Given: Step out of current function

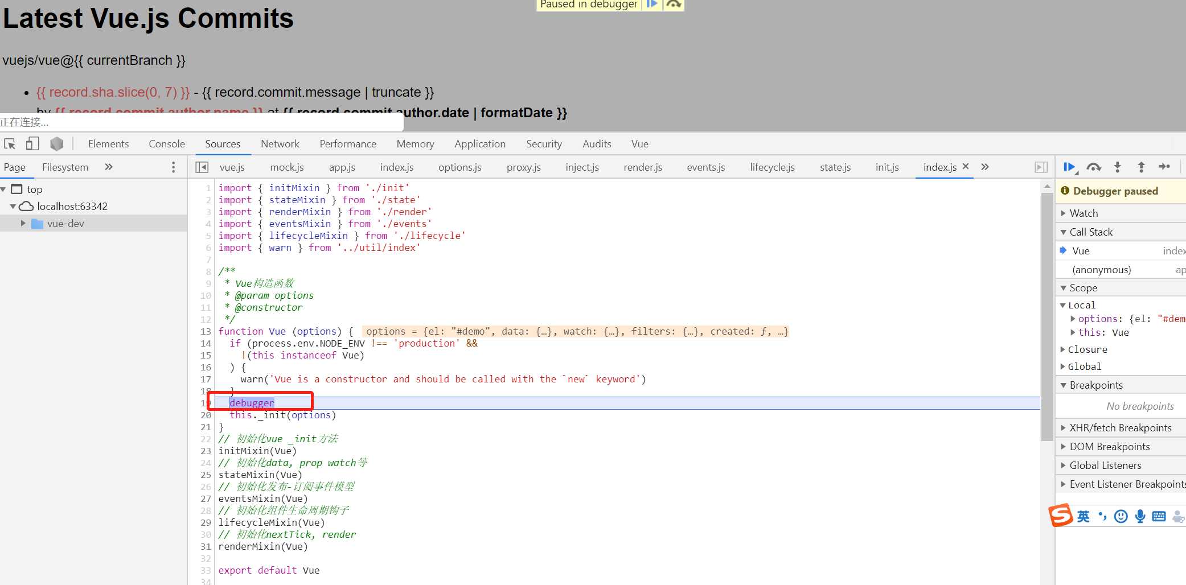Looking at the screenshot, I should pos(1141,167).
